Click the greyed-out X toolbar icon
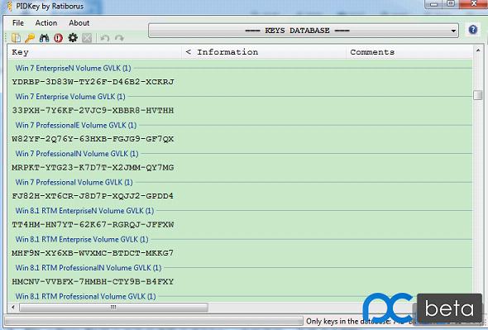Screen dimensions: 488x330 [87, 38]
